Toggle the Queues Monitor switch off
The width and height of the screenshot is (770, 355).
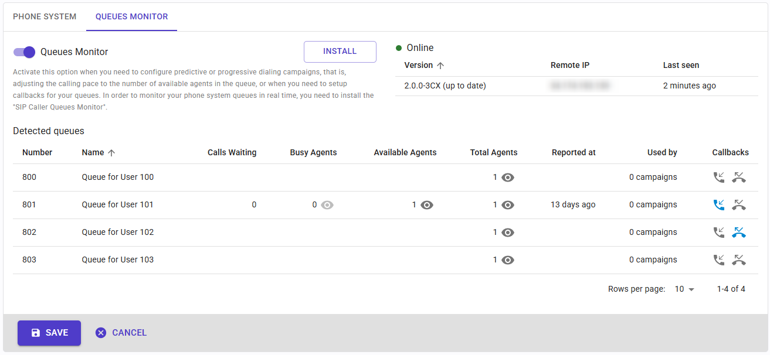tap(25, 52)
